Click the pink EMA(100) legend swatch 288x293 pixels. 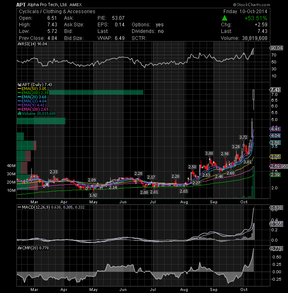(x=19, y=109)
